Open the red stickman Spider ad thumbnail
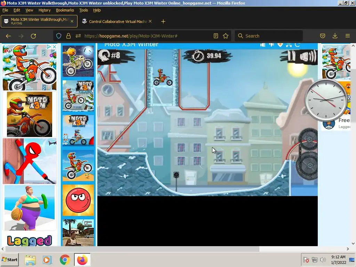The image size is (356, 267). point(30,161)
